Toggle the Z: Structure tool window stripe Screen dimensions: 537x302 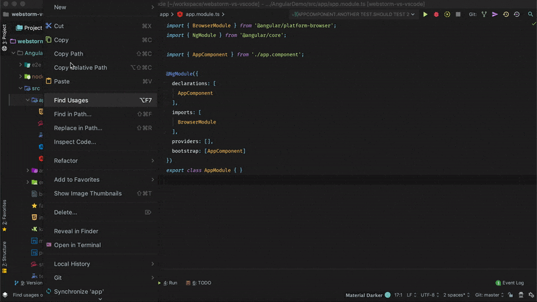tap(5, 257)
